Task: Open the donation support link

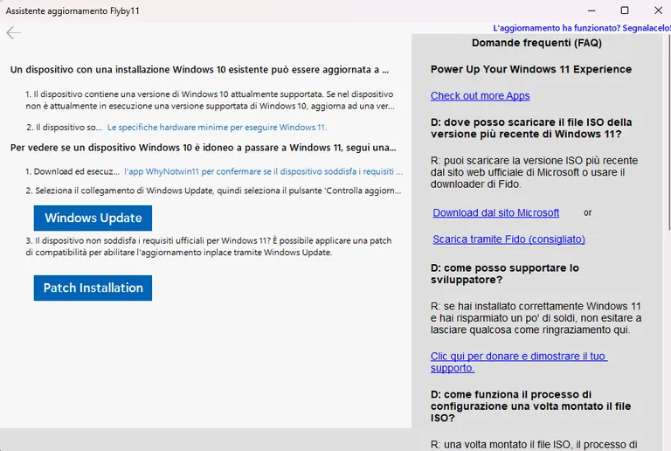Action: point(519,362)
